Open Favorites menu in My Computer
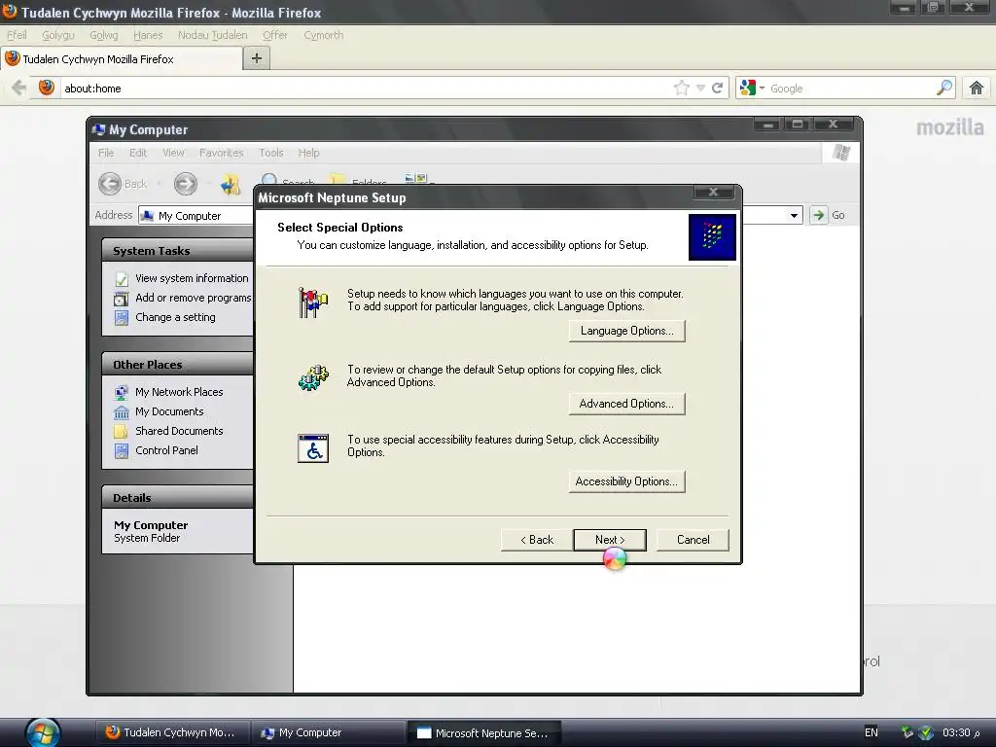This screenshot has height=747, width=996. pyautogui.click(x=221, y=153)
